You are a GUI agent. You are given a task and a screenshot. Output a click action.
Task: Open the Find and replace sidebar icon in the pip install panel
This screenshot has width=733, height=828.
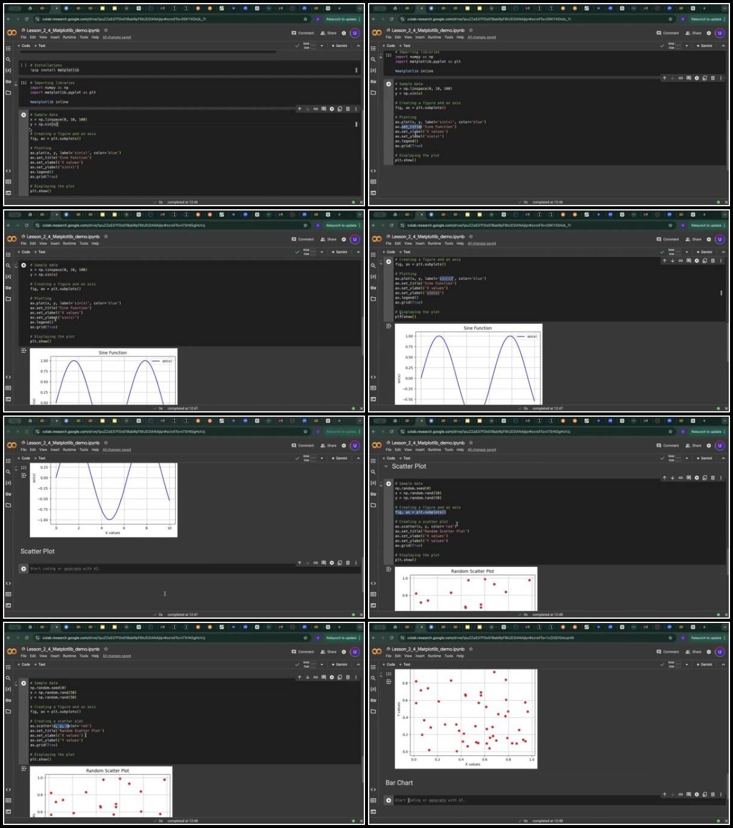click(8, 59)
